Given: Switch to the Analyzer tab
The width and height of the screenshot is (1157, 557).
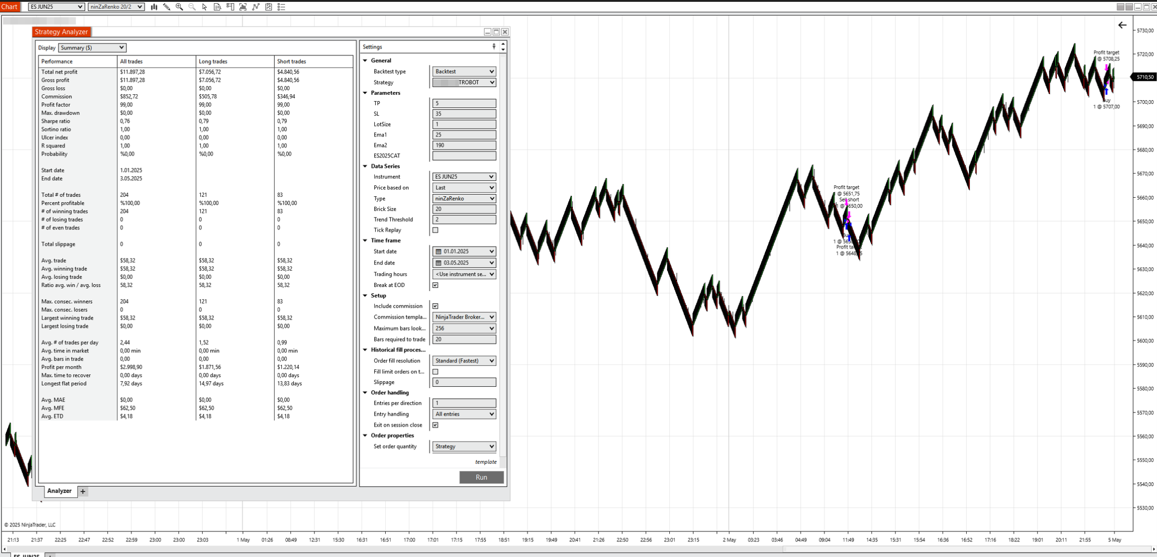Looking at the screenshot, I should click(x=59, y=491).
